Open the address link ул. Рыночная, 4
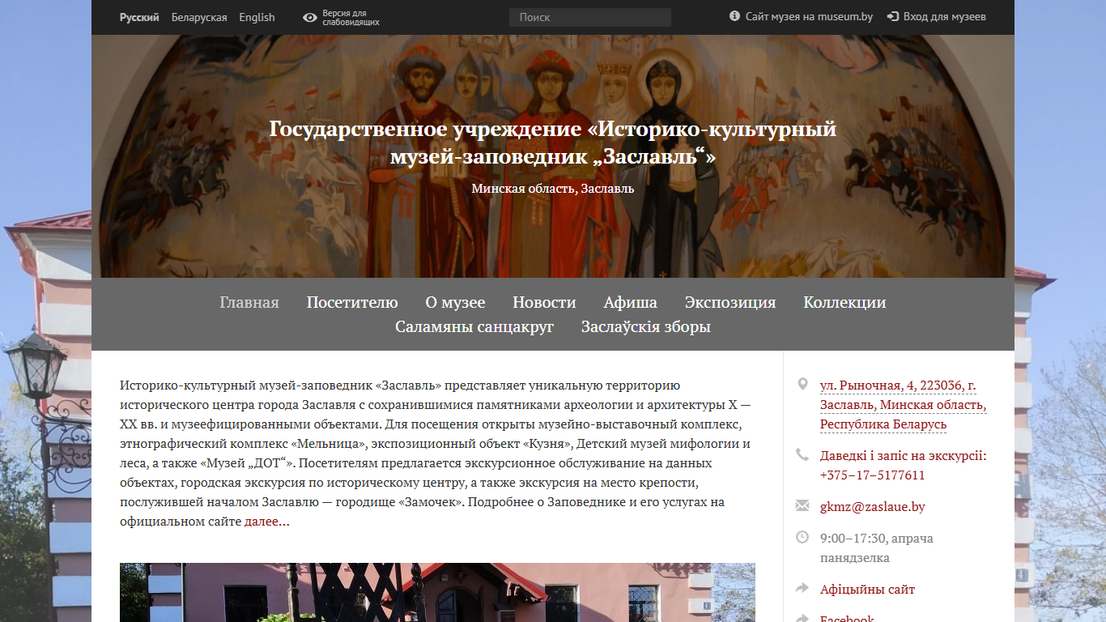The image size is (1106, 622). click(904, 404)
